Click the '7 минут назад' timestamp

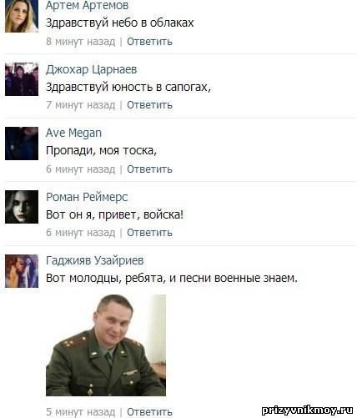81,105
